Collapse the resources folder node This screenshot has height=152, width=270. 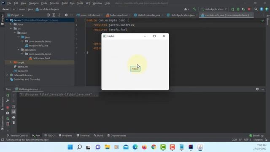coord(19,50)
